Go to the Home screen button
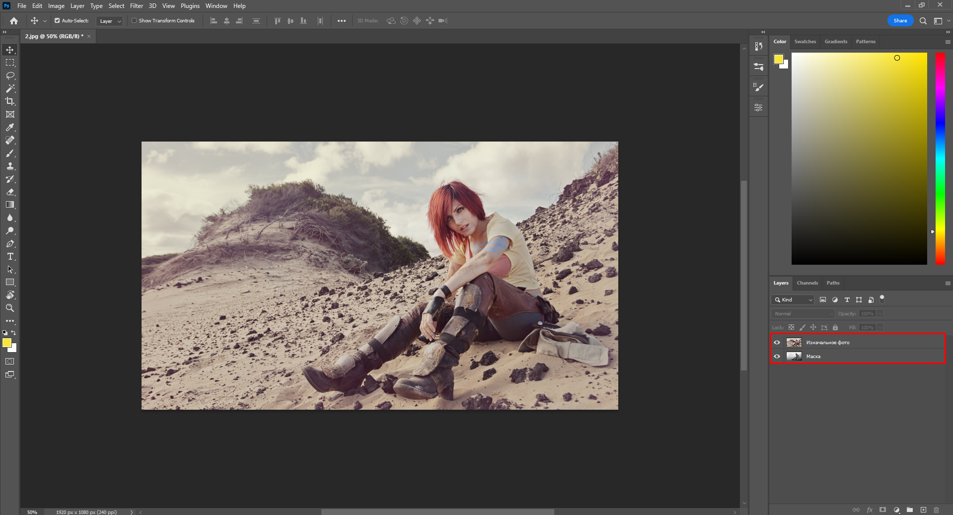Viewport: 953px width, 515px height. tap(14, 21)
